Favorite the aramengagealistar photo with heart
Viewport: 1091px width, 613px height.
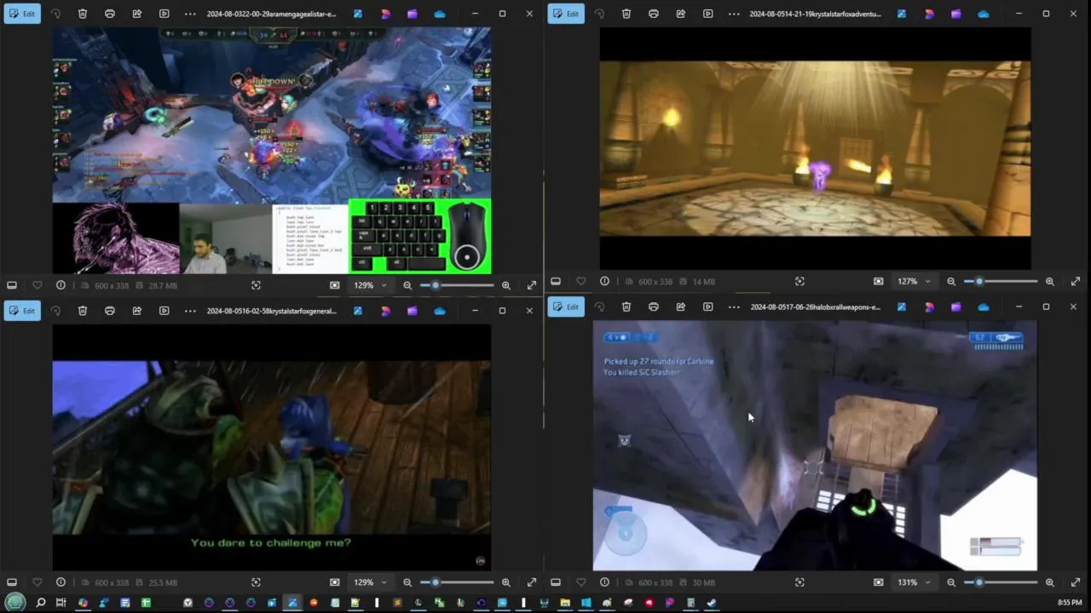pyautogui.click(x=37, y=285)
